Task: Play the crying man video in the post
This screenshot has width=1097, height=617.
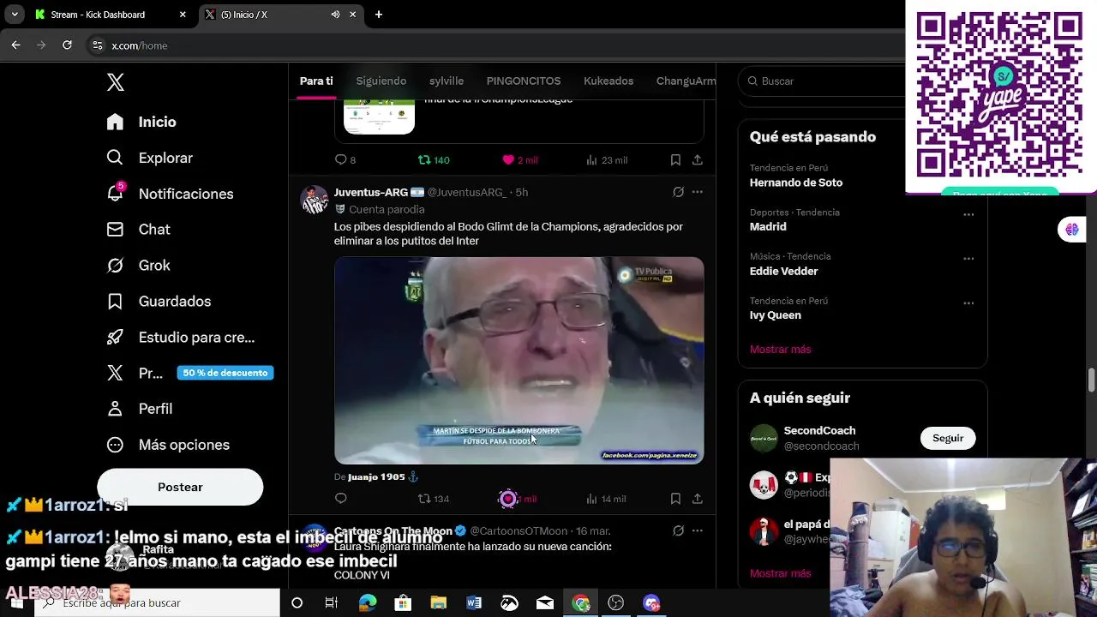Action: pos(519,361)
